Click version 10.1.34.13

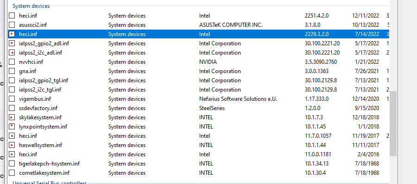[316, 164]
